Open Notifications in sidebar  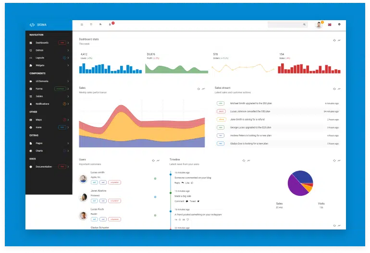(x=49, y=104)
